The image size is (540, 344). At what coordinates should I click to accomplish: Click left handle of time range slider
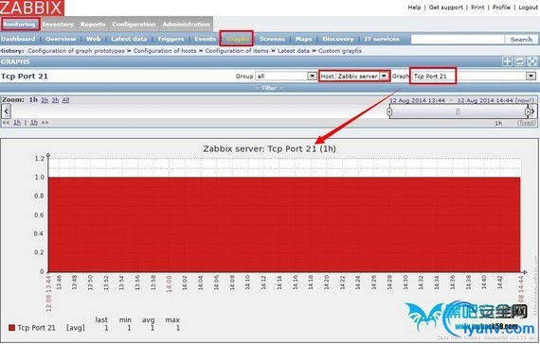point(389,112)
